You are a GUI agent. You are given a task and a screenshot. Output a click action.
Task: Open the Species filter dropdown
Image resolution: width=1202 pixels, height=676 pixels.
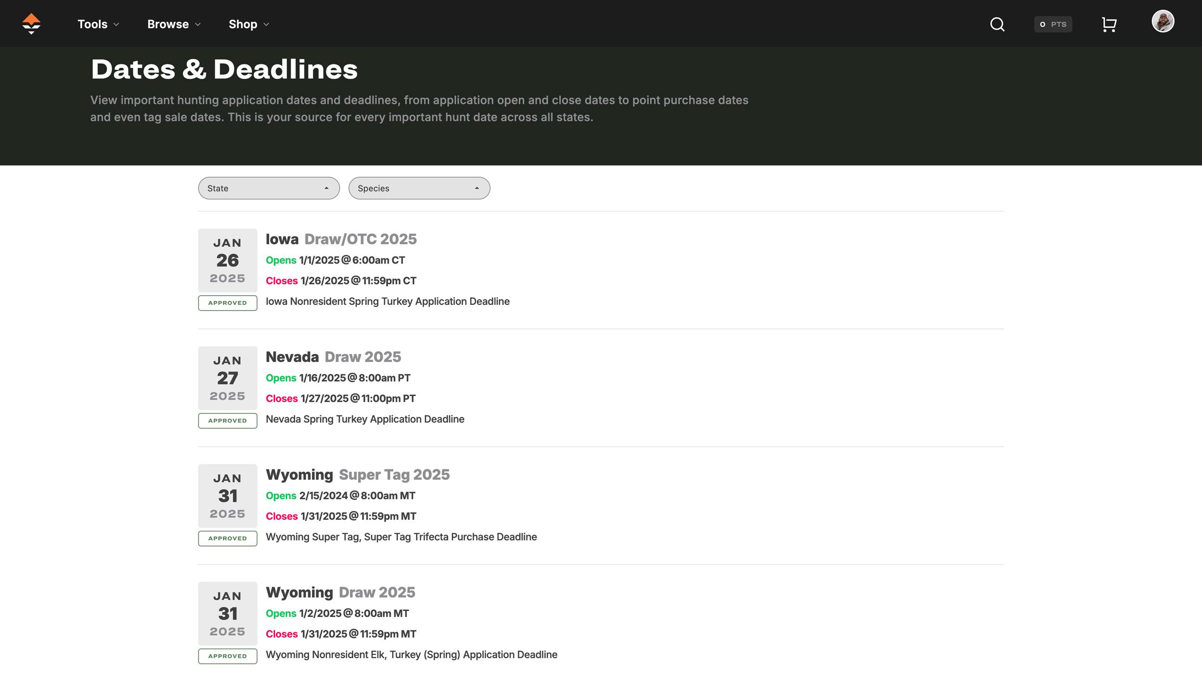[419, 188]
